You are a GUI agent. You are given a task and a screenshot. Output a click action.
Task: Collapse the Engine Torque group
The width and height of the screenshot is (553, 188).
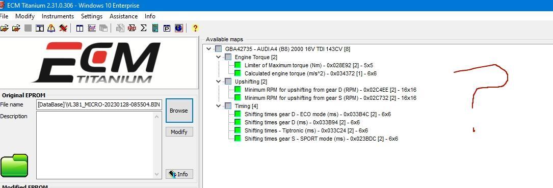[x=219, y=57]
